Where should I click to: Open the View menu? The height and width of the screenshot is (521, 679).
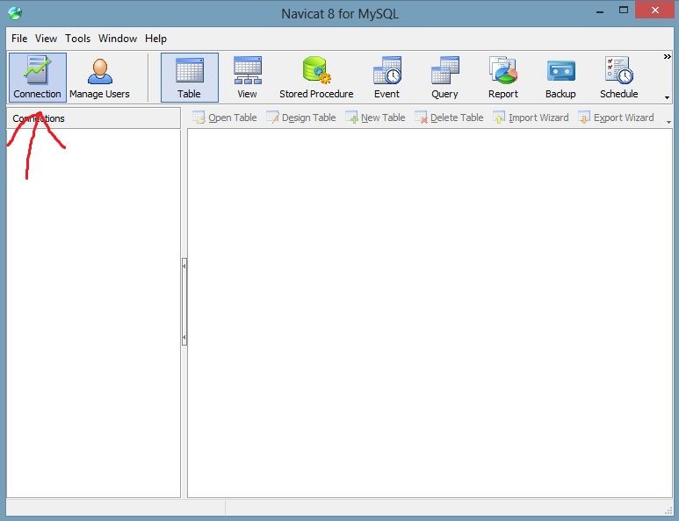pyautogui.click(x=46, y=39)
